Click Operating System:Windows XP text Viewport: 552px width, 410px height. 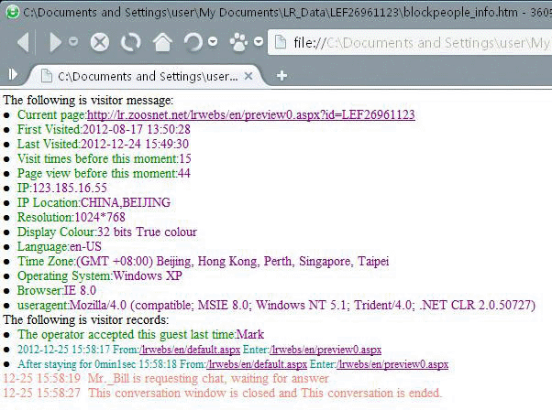click(100, 275)
